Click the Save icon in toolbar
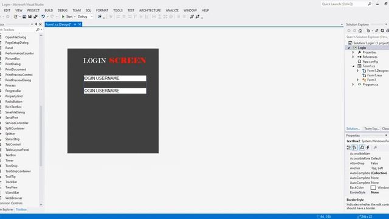The image size is (389, 219). [x=30, y=16]
